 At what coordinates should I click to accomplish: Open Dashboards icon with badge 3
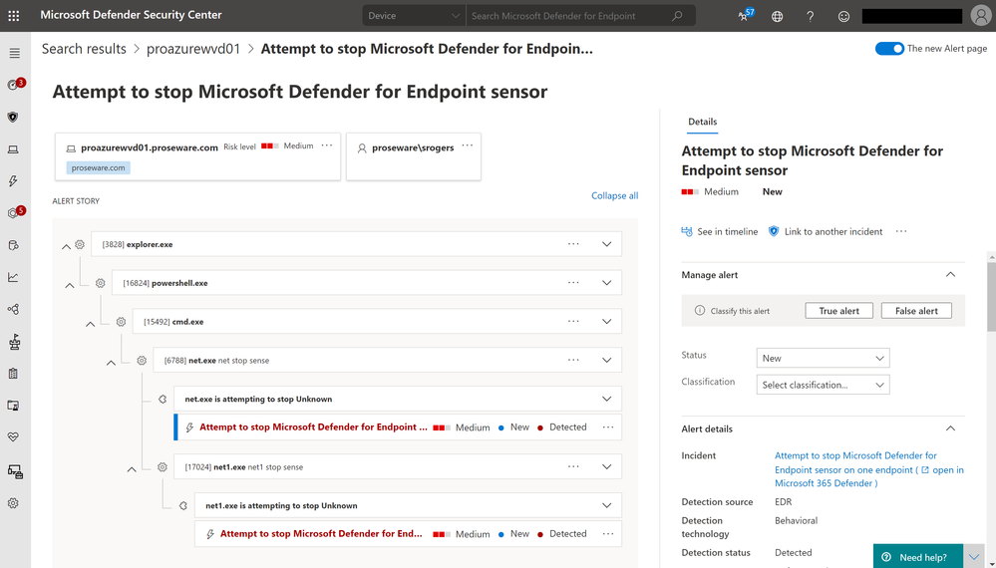[x=14, y=85]
